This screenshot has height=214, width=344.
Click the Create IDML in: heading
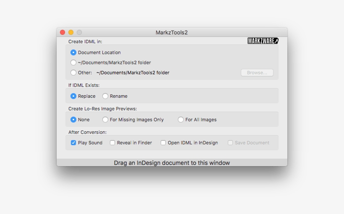(85, 42)
